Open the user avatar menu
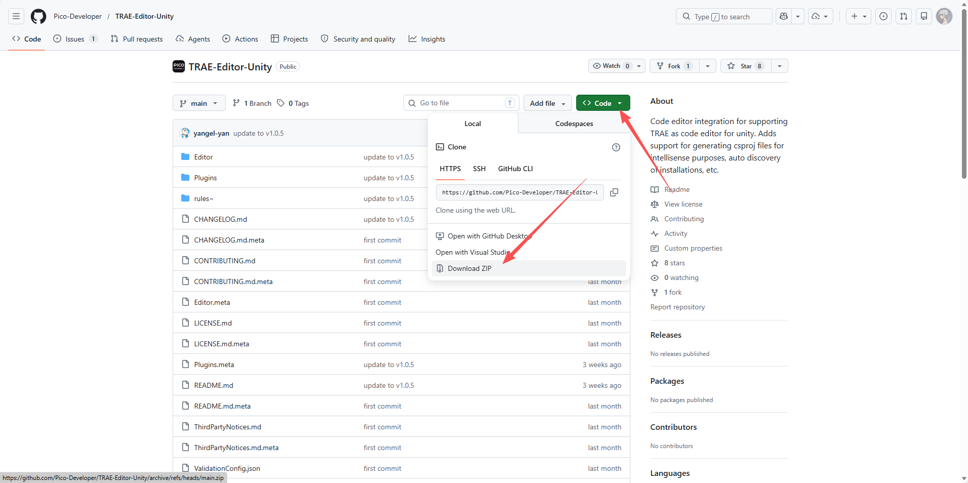Viewport: 968px width, 483px height. click(x=944, y=16)
